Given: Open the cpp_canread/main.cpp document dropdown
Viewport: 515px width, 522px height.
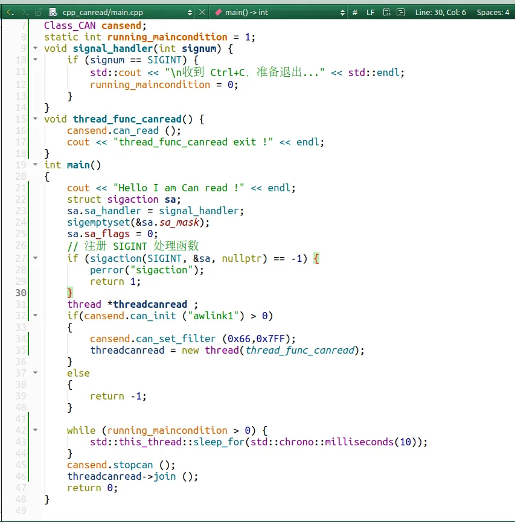Looking at the screenshot, I should (190, 13).
